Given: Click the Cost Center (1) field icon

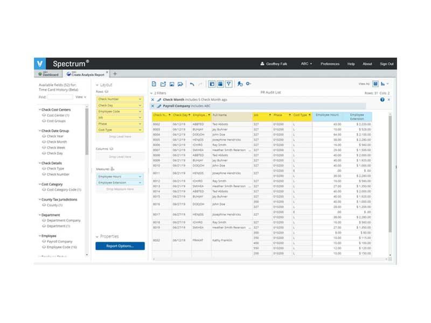Looking at the screenshot, I should pyautogui.click(x=44, y=115).
